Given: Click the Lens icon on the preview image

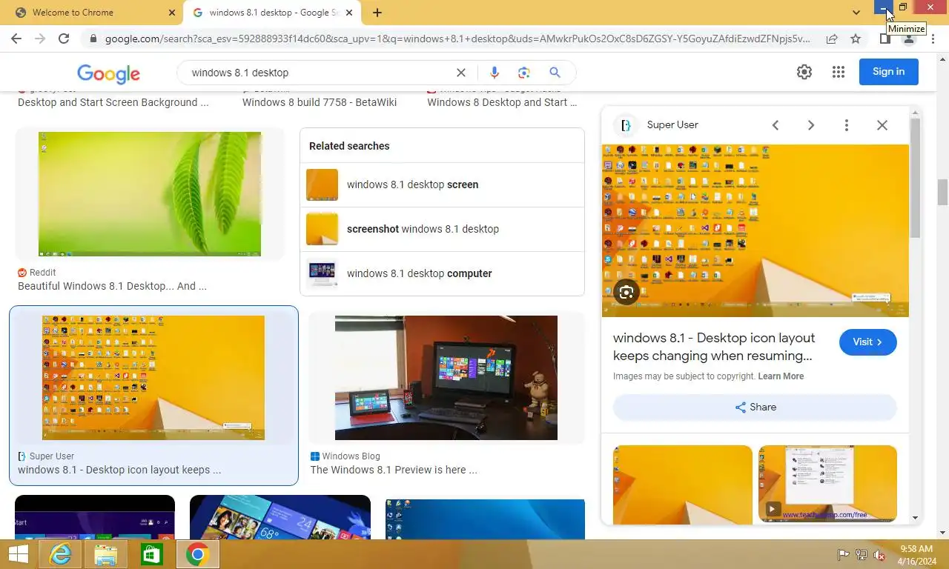Looking at the screenshot, I should coord(626,292).
